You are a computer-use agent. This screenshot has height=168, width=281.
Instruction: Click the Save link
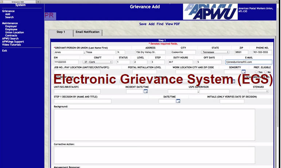coord(143,24)
